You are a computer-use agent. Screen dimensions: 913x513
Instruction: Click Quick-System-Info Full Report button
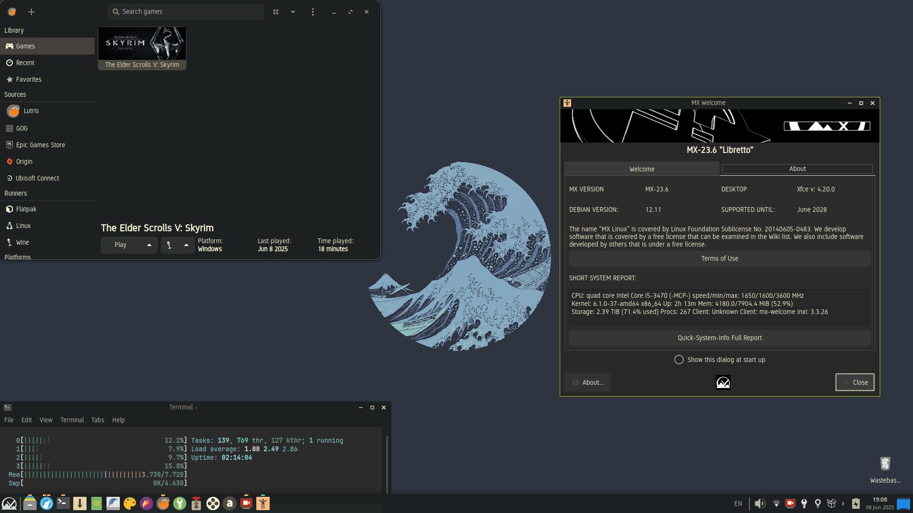pos(719,338)
